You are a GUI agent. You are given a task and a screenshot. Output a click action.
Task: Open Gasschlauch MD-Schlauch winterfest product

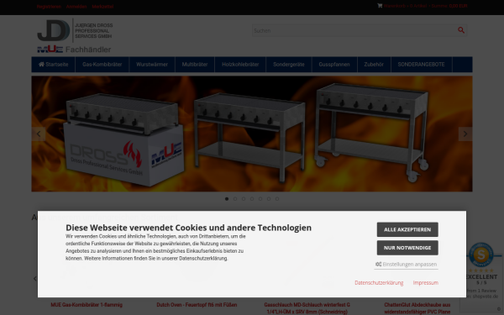(307, 308)
